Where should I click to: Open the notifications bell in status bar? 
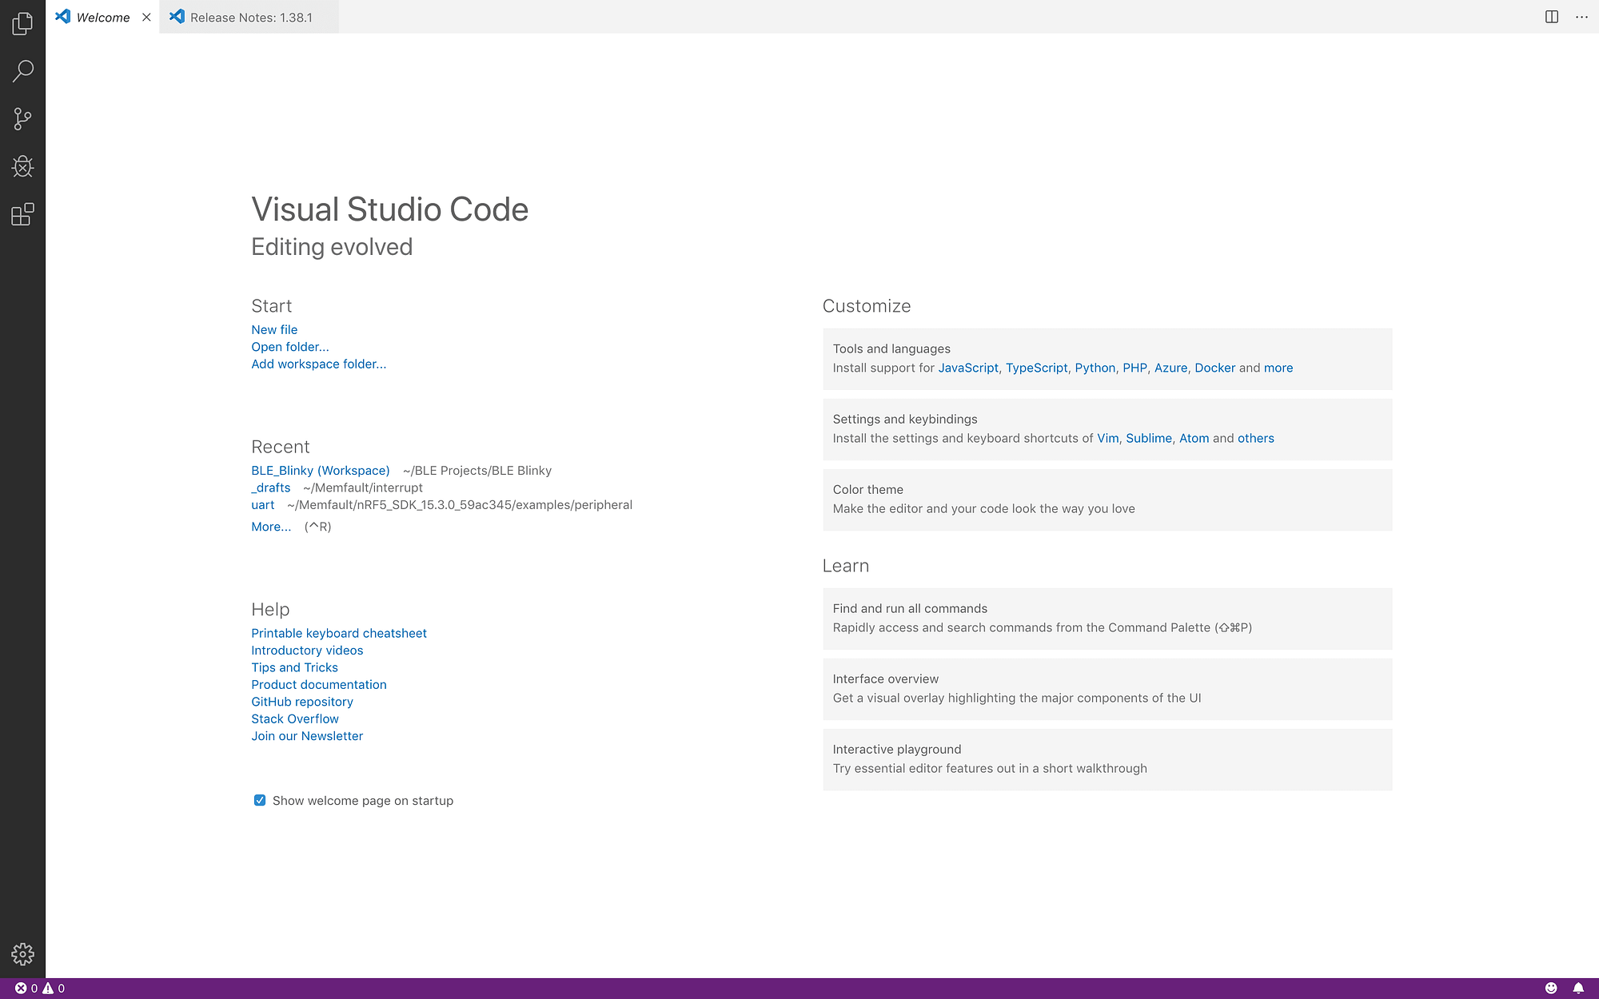1581,988
